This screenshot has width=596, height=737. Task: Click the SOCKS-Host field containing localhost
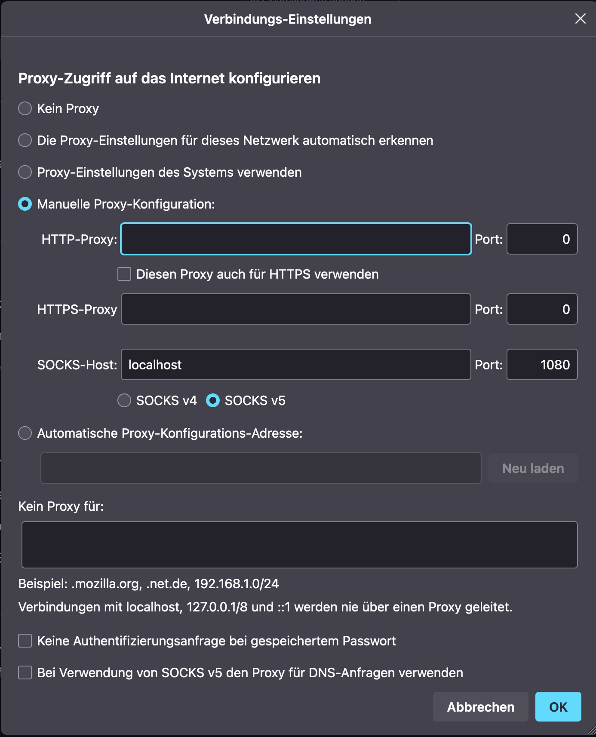coord(296,365)
